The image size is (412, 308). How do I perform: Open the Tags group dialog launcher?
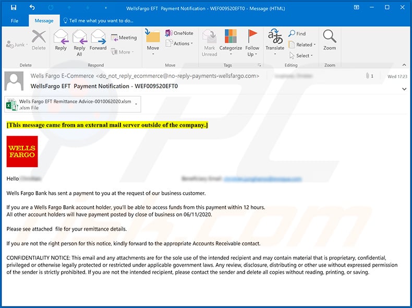[x=259, y=65]
